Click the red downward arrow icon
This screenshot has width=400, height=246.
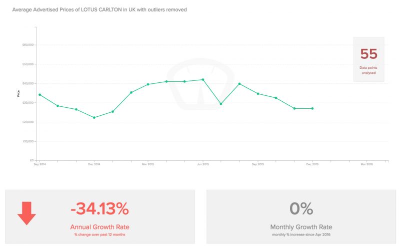[26, 213]
